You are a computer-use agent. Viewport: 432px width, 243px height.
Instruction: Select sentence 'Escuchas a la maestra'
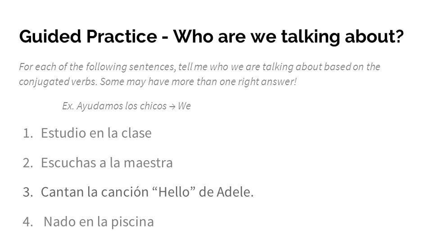(107, 163)
